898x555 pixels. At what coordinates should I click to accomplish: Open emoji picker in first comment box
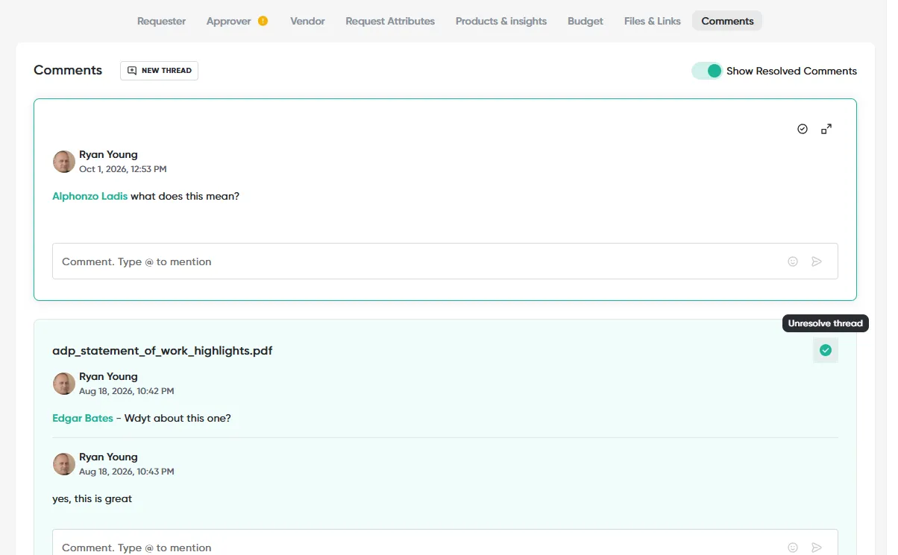[x=793, y=261]
